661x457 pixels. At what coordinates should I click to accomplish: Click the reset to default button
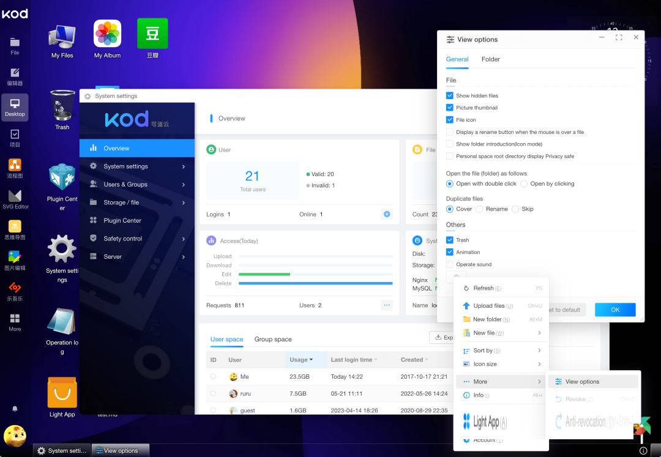[x=567, y=310]
